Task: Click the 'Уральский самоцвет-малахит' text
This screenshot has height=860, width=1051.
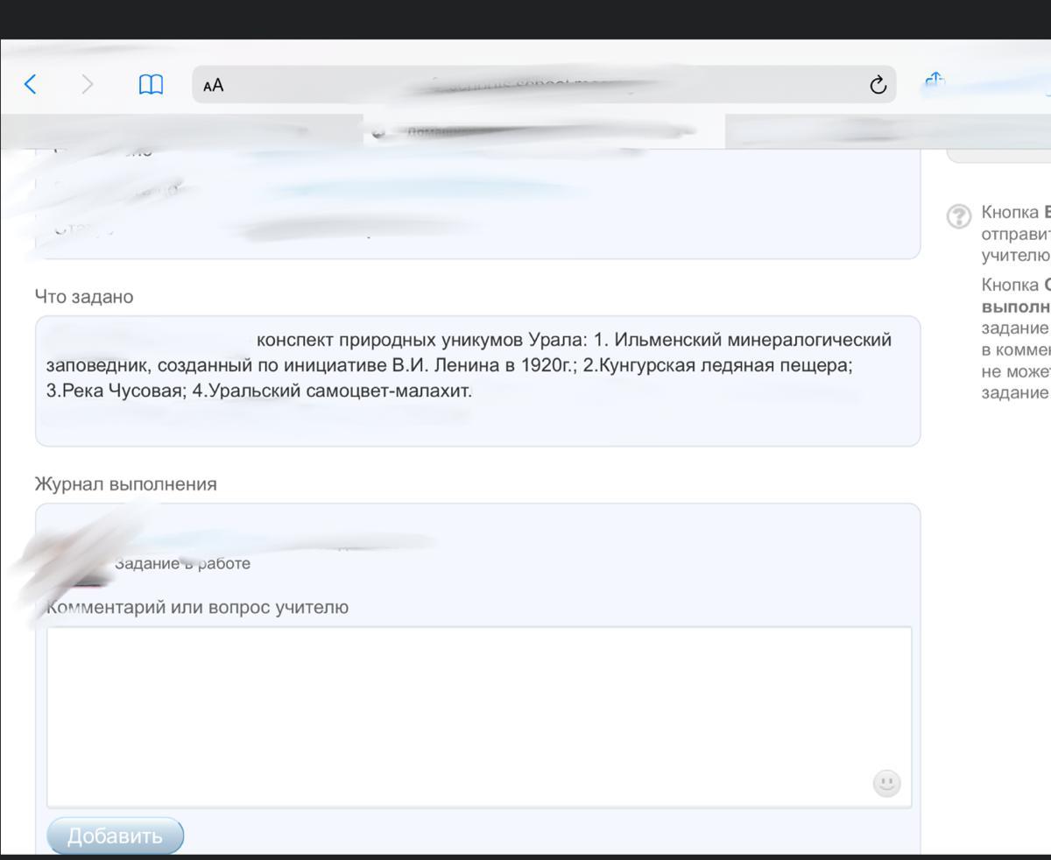Action: tap(339, 391)
